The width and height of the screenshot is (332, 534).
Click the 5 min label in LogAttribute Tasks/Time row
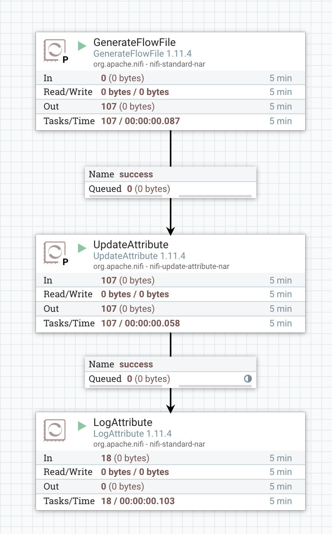pos(281,501)
